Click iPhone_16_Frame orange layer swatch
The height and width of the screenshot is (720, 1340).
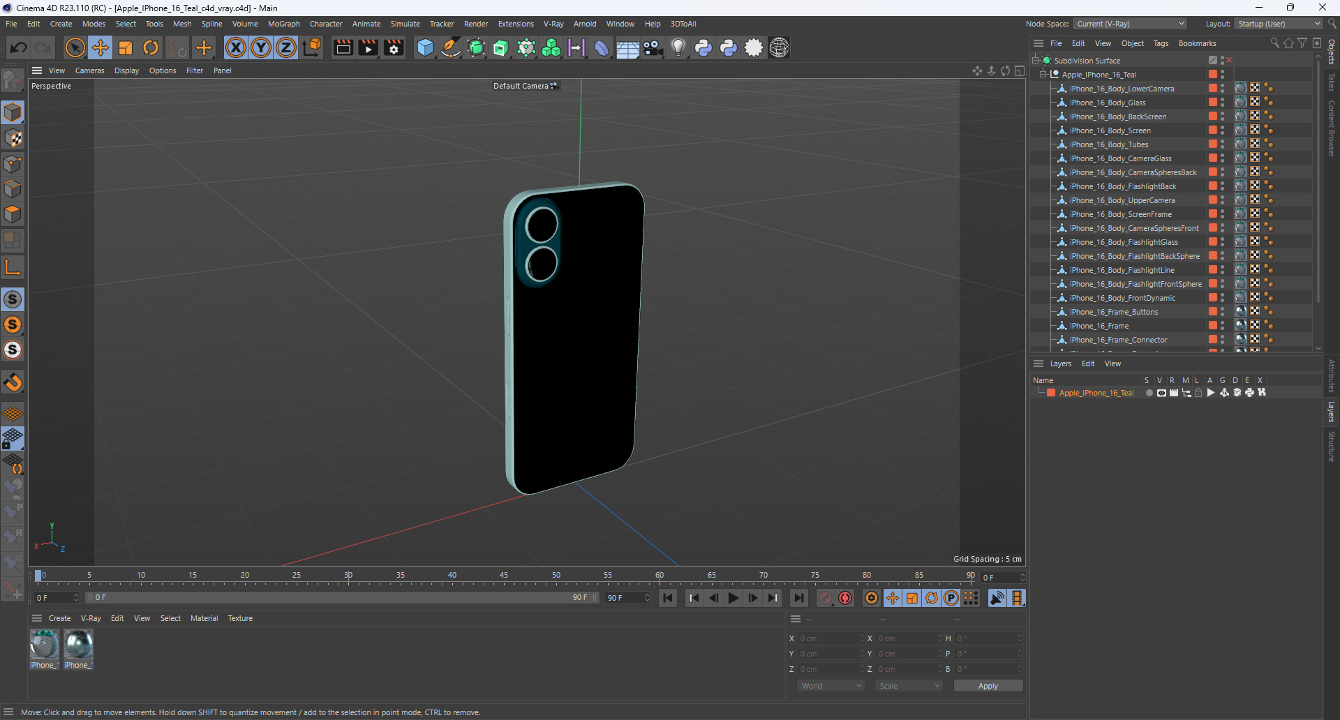[x=1213, y=326]
